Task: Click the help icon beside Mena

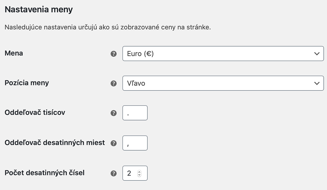Action: click(114, 54)
